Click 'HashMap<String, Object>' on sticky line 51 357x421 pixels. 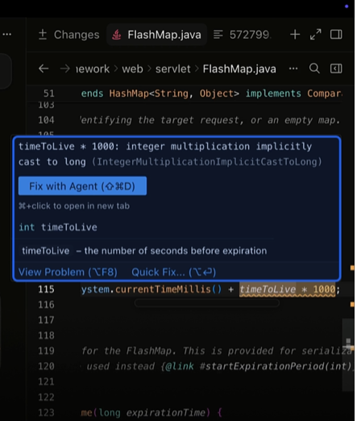tap(174, 94)
